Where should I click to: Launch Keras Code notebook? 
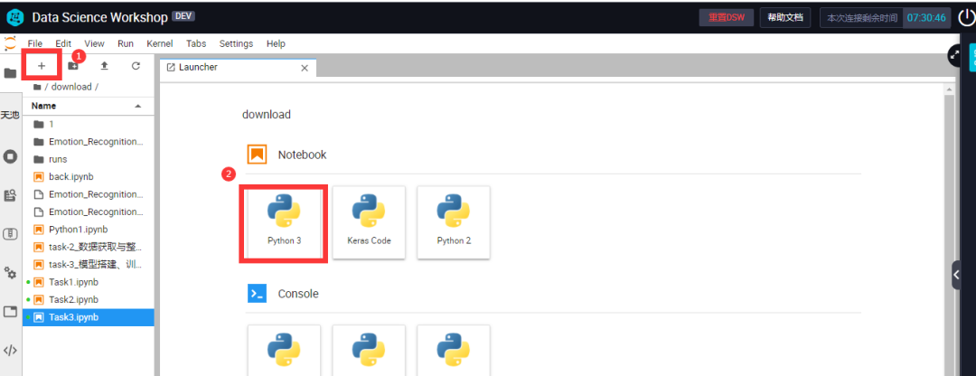click(x=369, y=222)
